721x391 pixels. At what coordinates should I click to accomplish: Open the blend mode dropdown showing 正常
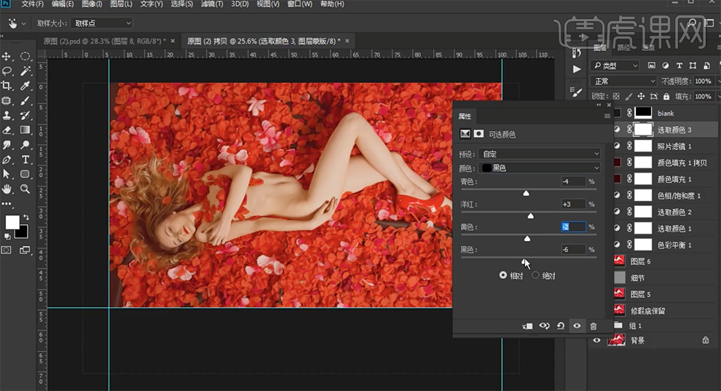click(x=623, y=82)
